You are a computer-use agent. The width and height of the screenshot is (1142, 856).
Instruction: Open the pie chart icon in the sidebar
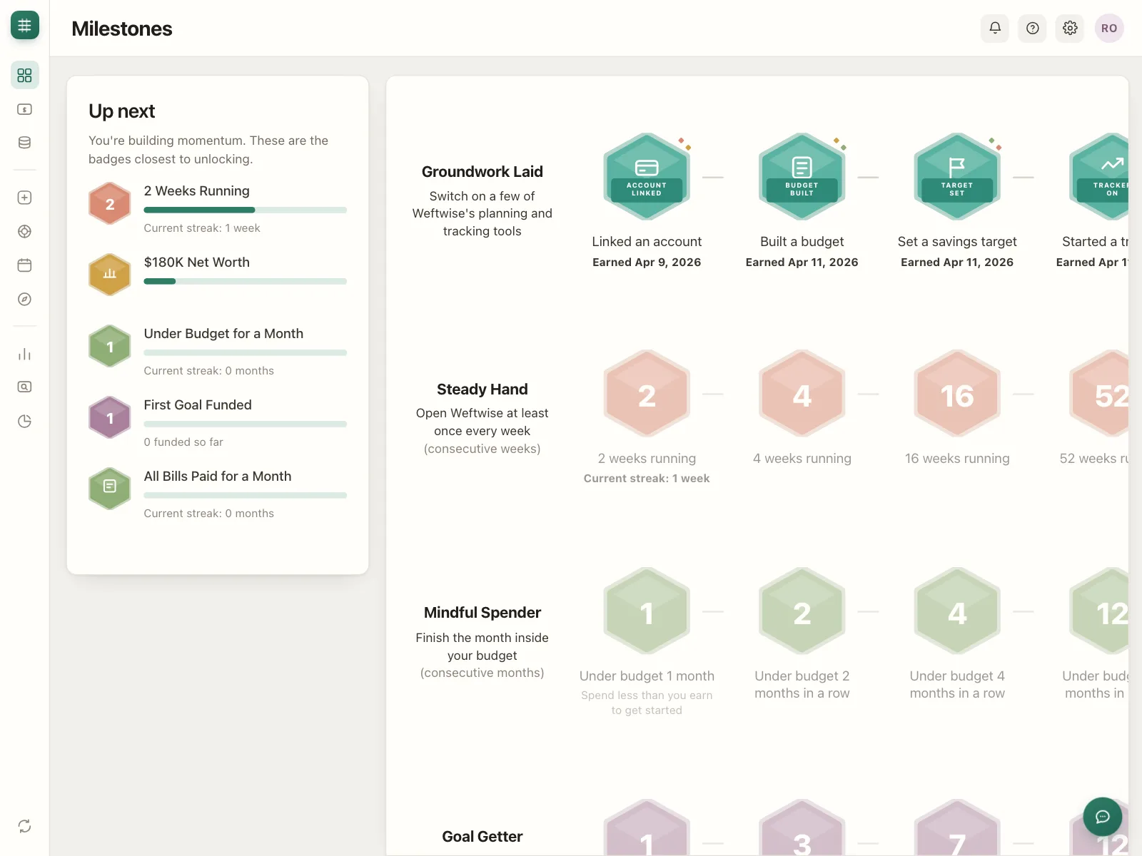(x=24, y=421)
